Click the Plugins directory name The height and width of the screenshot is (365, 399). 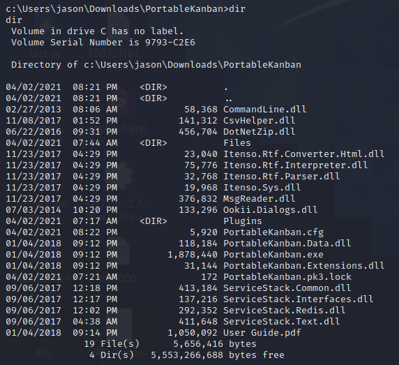(x=243, y=221)
